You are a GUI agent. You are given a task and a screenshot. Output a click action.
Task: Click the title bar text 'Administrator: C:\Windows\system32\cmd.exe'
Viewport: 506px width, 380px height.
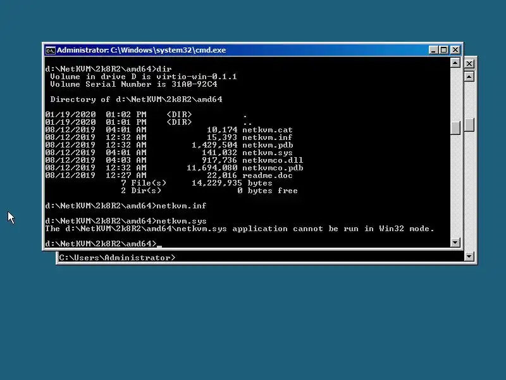141,50
